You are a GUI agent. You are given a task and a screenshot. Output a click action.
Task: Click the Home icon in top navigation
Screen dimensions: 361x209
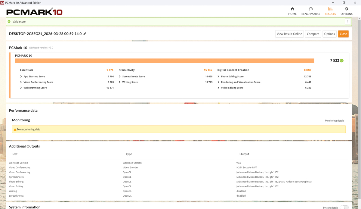click(292, 9)
